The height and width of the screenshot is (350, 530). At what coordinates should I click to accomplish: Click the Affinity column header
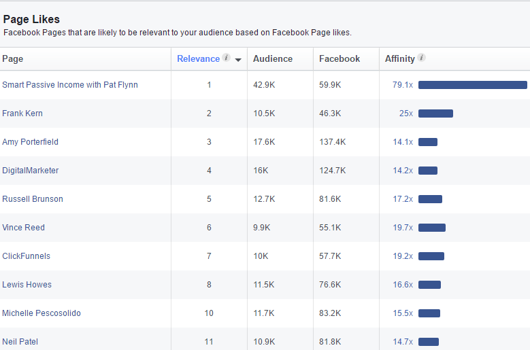[399, 58]
